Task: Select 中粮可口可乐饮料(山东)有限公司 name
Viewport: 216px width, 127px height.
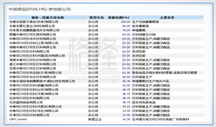Action: (x=34, y=90)
